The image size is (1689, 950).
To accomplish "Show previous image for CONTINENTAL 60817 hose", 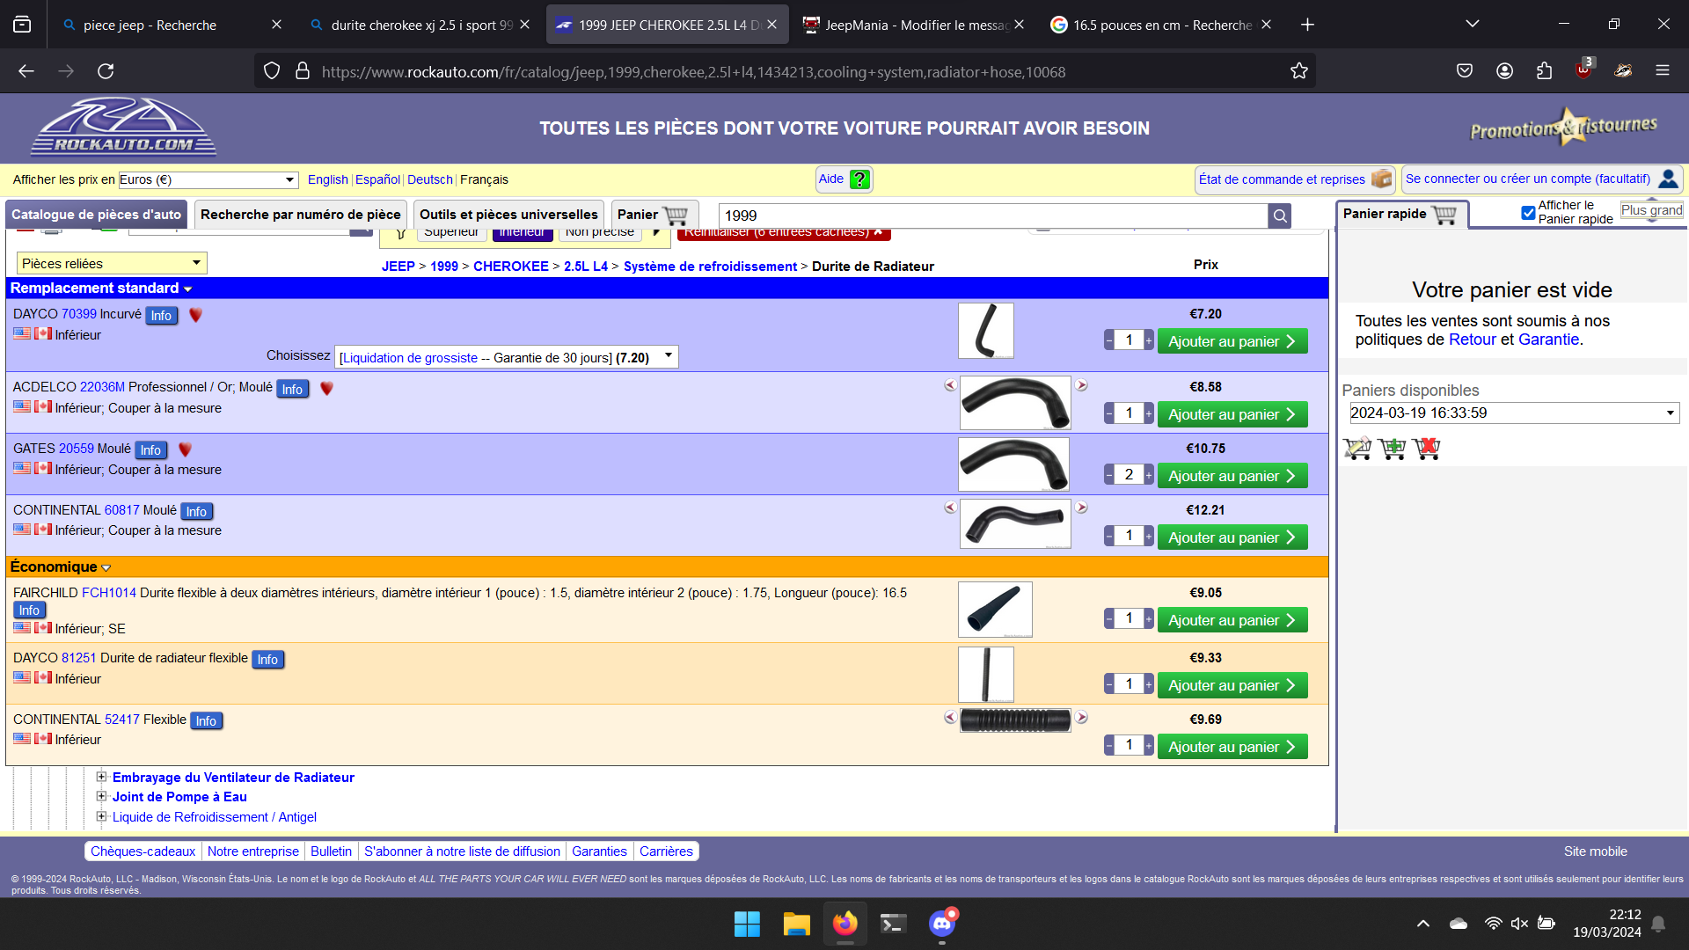I will point(950,508).
